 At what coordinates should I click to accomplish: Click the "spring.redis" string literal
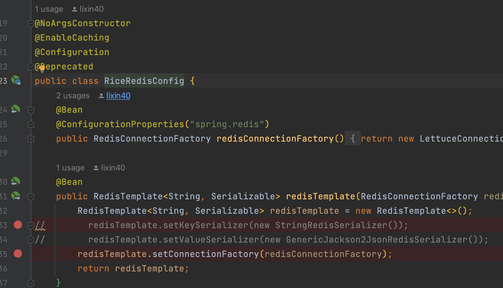227,124
